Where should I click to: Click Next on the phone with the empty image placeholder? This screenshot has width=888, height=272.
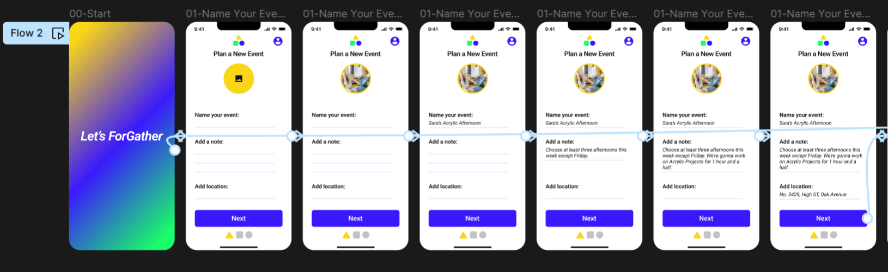click(x=239, y=218)
